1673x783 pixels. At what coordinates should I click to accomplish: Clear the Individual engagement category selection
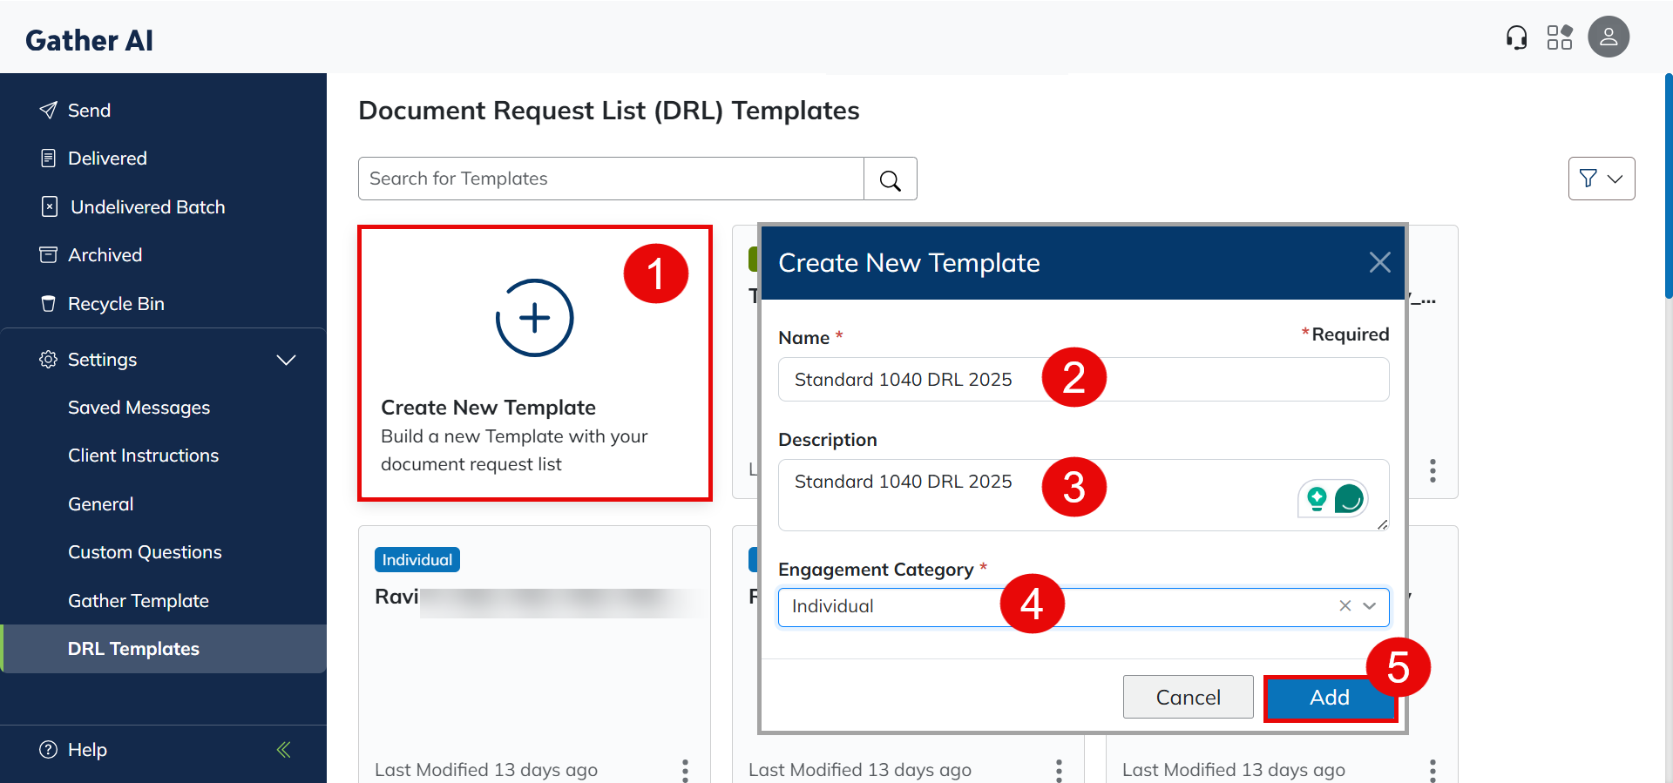point(1344,606)
